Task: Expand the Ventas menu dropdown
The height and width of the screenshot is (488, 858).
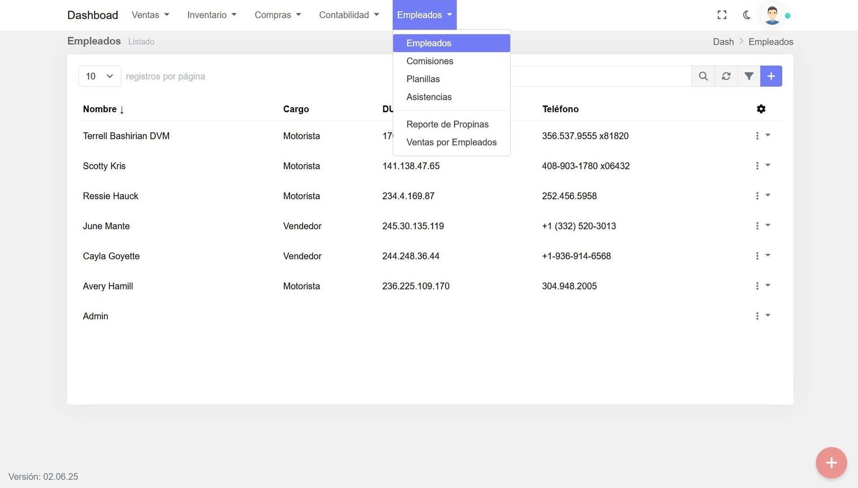Action: pyautogui.click(x=150, y=15)
